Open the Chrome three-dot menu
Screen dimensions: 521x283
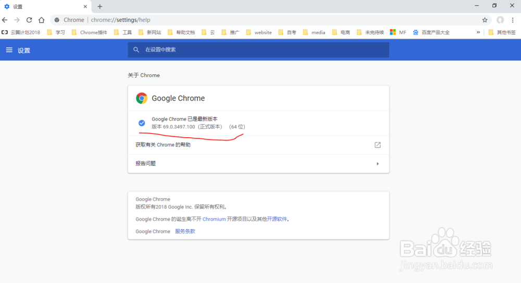tap(513, 20)
